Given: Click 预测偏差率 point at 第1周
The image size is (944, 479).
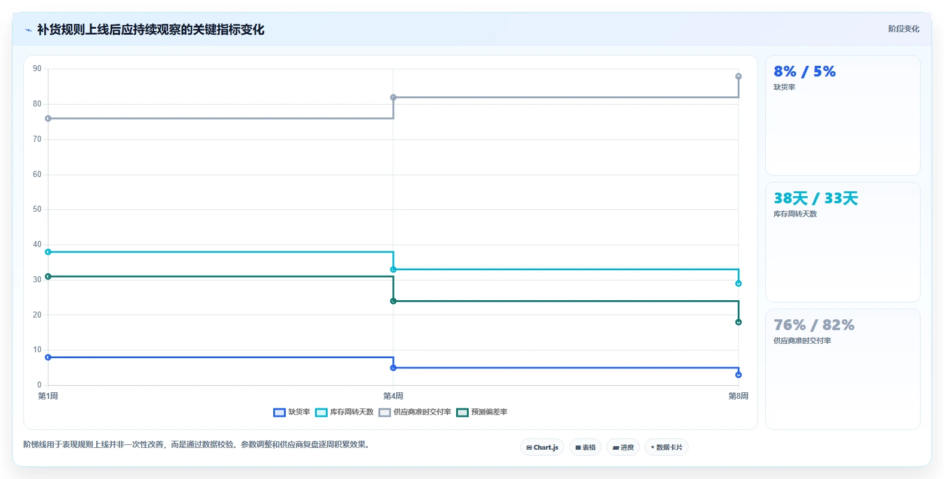Looking at the screenshot, I should [48, 276].
